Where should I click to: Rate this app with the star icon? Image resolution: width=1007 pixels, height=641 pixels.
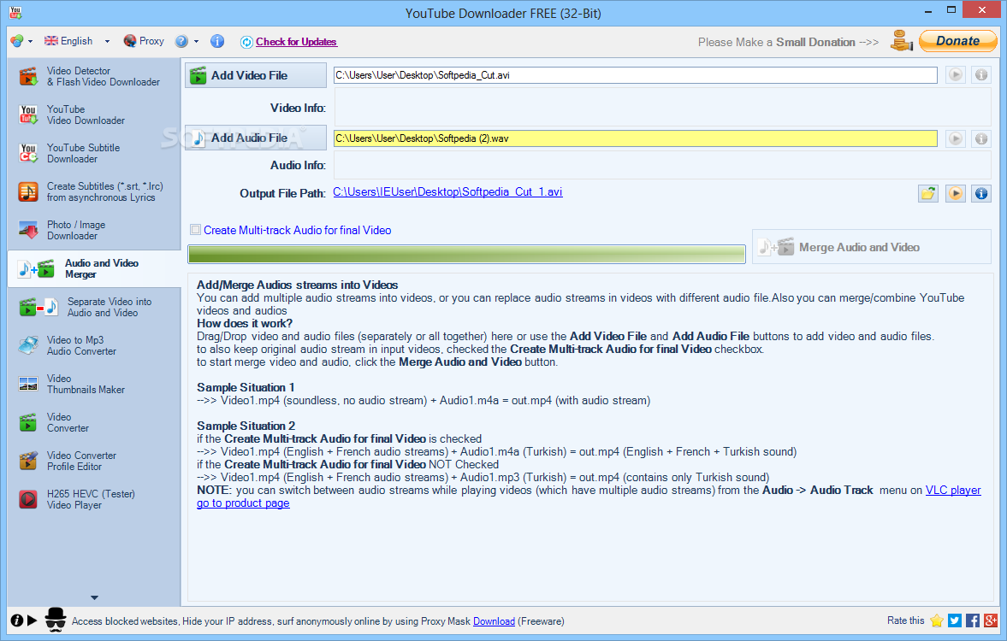click(937, 620)
